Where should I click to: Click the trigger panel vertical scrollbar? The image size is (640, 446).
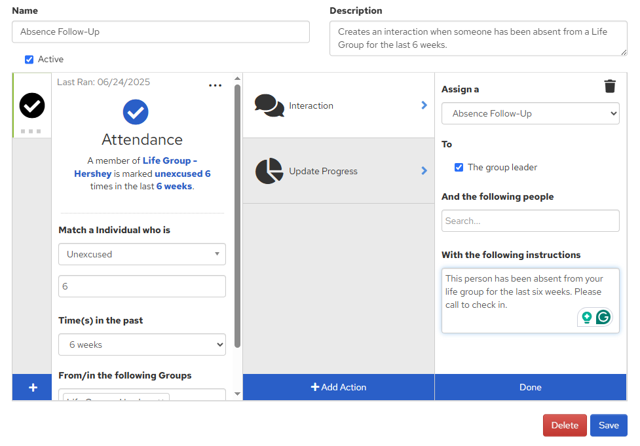coord(237,216)
